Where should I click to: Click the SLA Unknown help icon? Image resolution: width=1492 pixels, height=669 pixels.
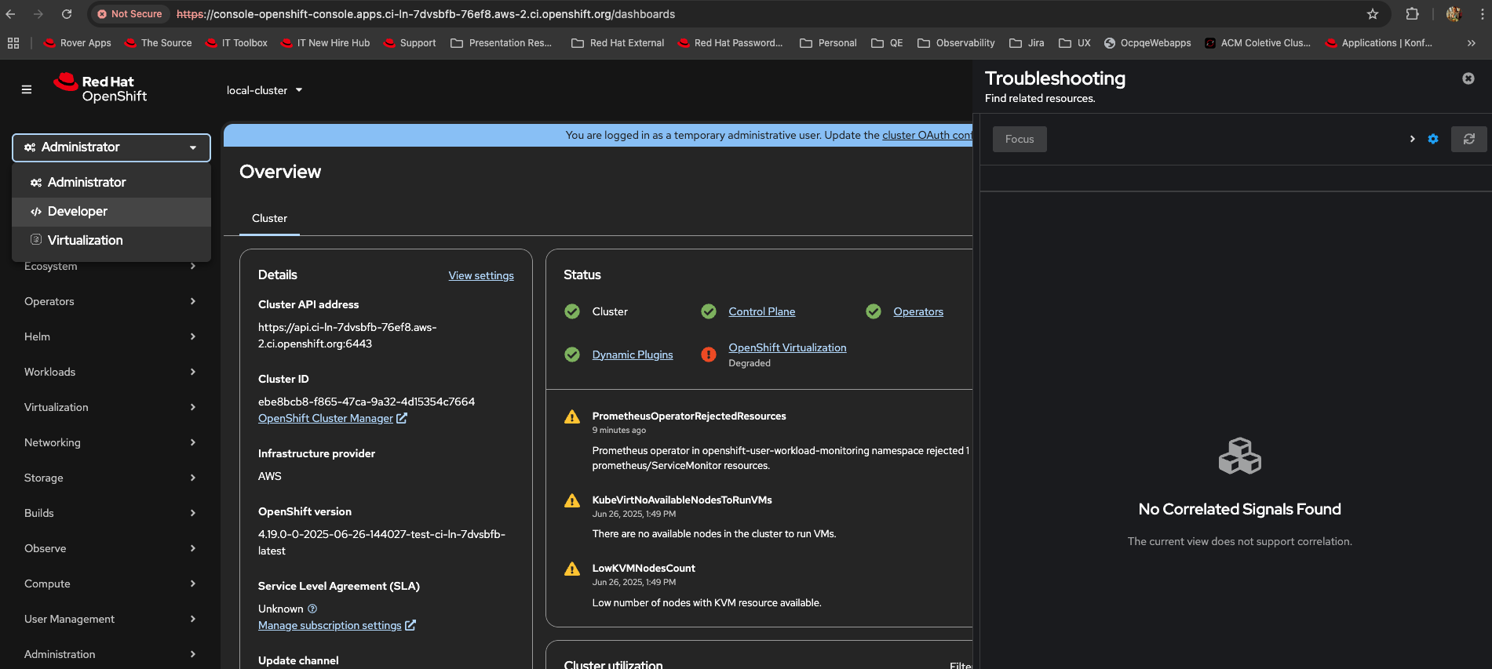click(312, 609)
